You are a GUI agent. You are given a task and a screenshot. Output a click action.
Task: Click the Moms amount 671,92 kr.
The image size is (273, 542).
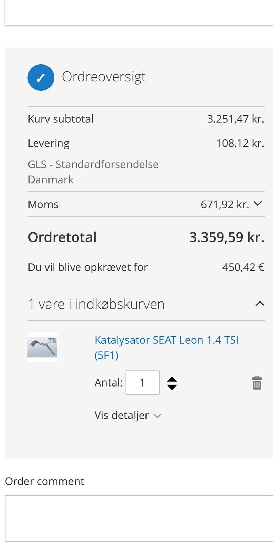[225, 204]
